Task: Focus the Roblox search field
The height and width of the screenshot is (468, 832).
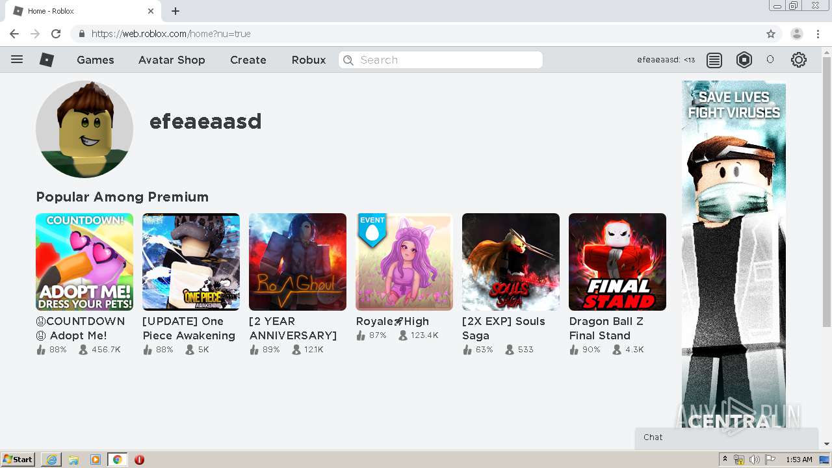Action: tap(441, 60)
